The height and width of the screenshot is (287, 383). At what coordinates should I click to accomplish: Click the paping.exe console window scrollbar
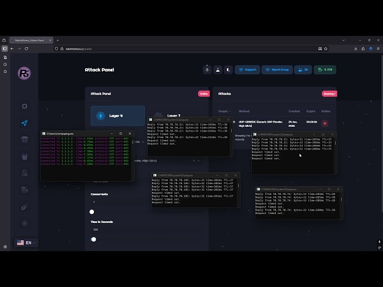click(133, 142)
